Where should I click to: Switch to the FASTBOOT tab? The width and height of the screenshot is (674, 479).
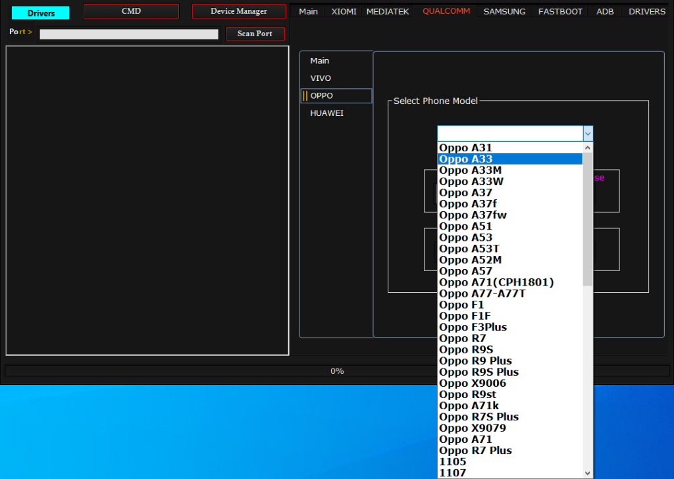tap(560, 12)
